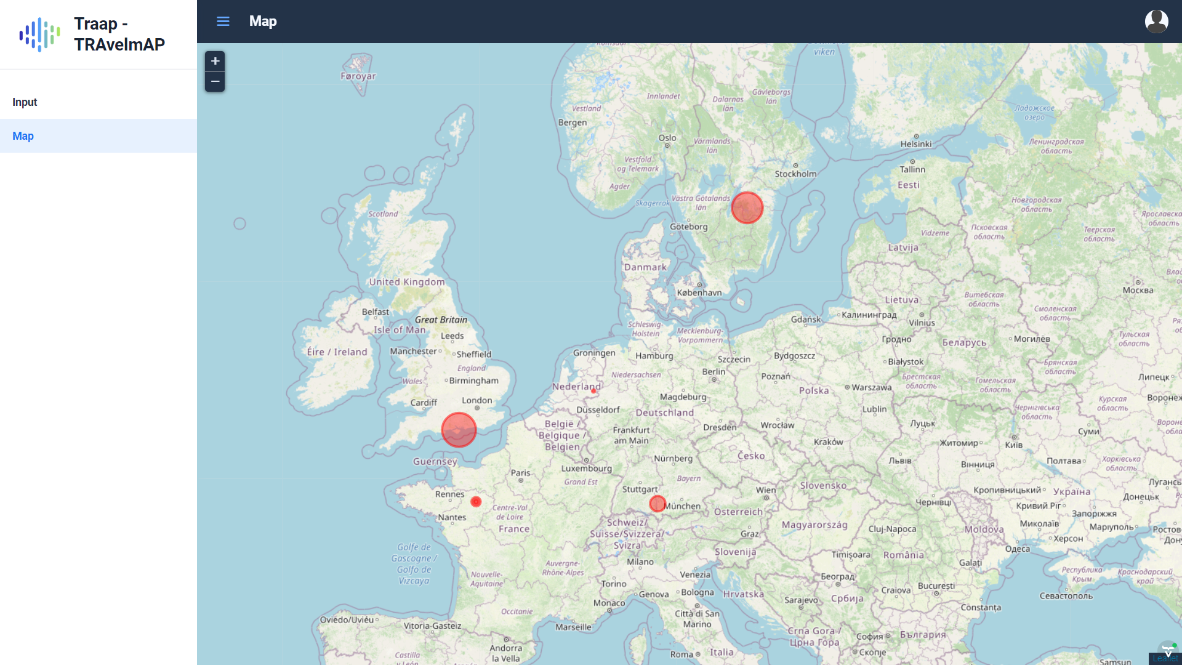Screen dimensions: 1182x665
Task: Click Berlin label on the map
Action: click(714, 372)
